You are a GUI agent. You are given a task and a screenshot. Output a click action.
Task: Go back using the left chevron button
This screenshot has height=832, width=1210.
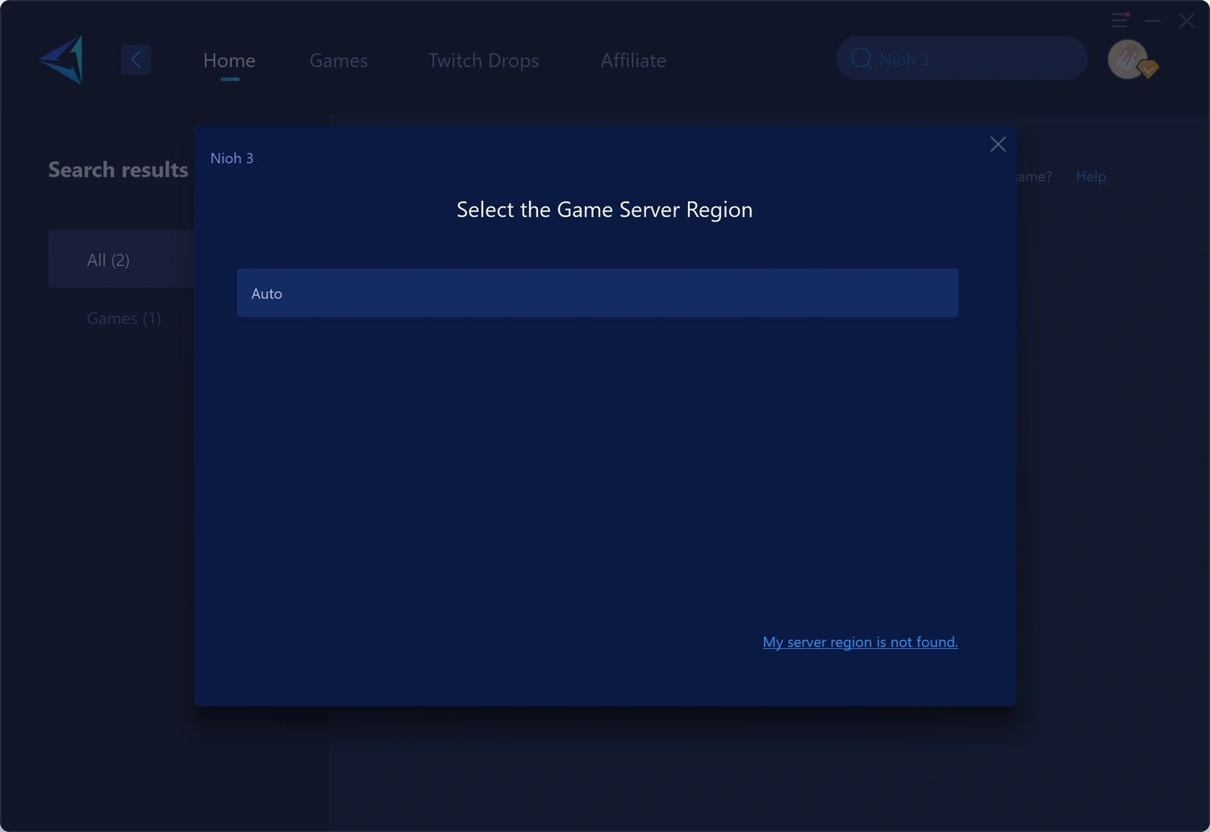coord(136,60)
